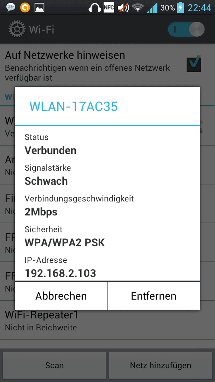Tap the mobile signal bars icon
The image size is (215, 382).
(152, 8)
